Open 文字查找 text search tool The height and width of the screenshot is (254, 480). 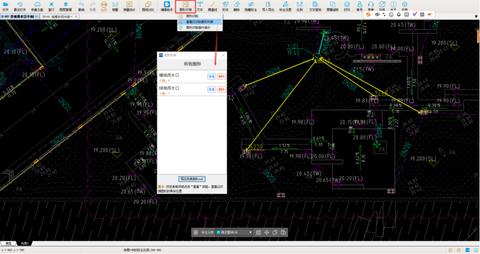pyautogui.click(x=315, y=6)
